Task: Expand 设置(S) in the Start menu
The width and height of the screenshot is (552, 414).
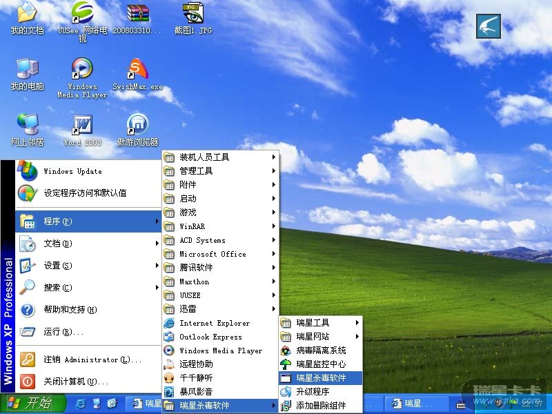Action: coord(88,266)
